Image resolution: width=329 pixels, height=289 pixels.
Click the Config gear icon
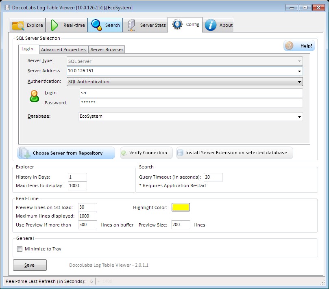pos(177,24)
